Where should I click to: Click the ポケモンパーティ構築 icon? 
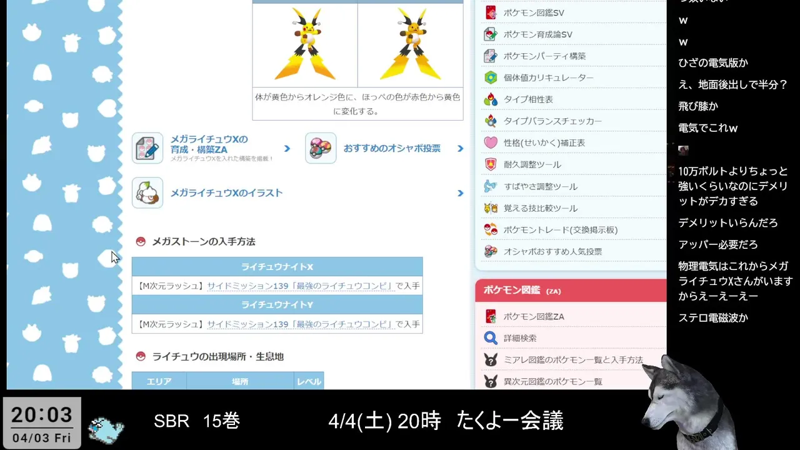pos(491,56)
